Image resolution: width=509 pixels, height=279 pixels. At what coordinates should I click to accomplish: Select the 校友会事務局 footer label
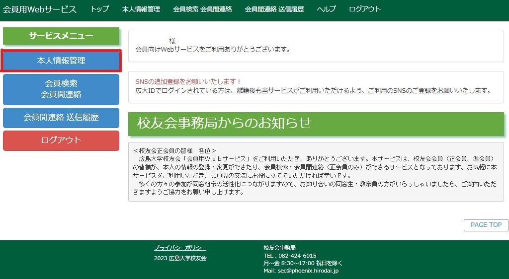[x=279, y=248]
